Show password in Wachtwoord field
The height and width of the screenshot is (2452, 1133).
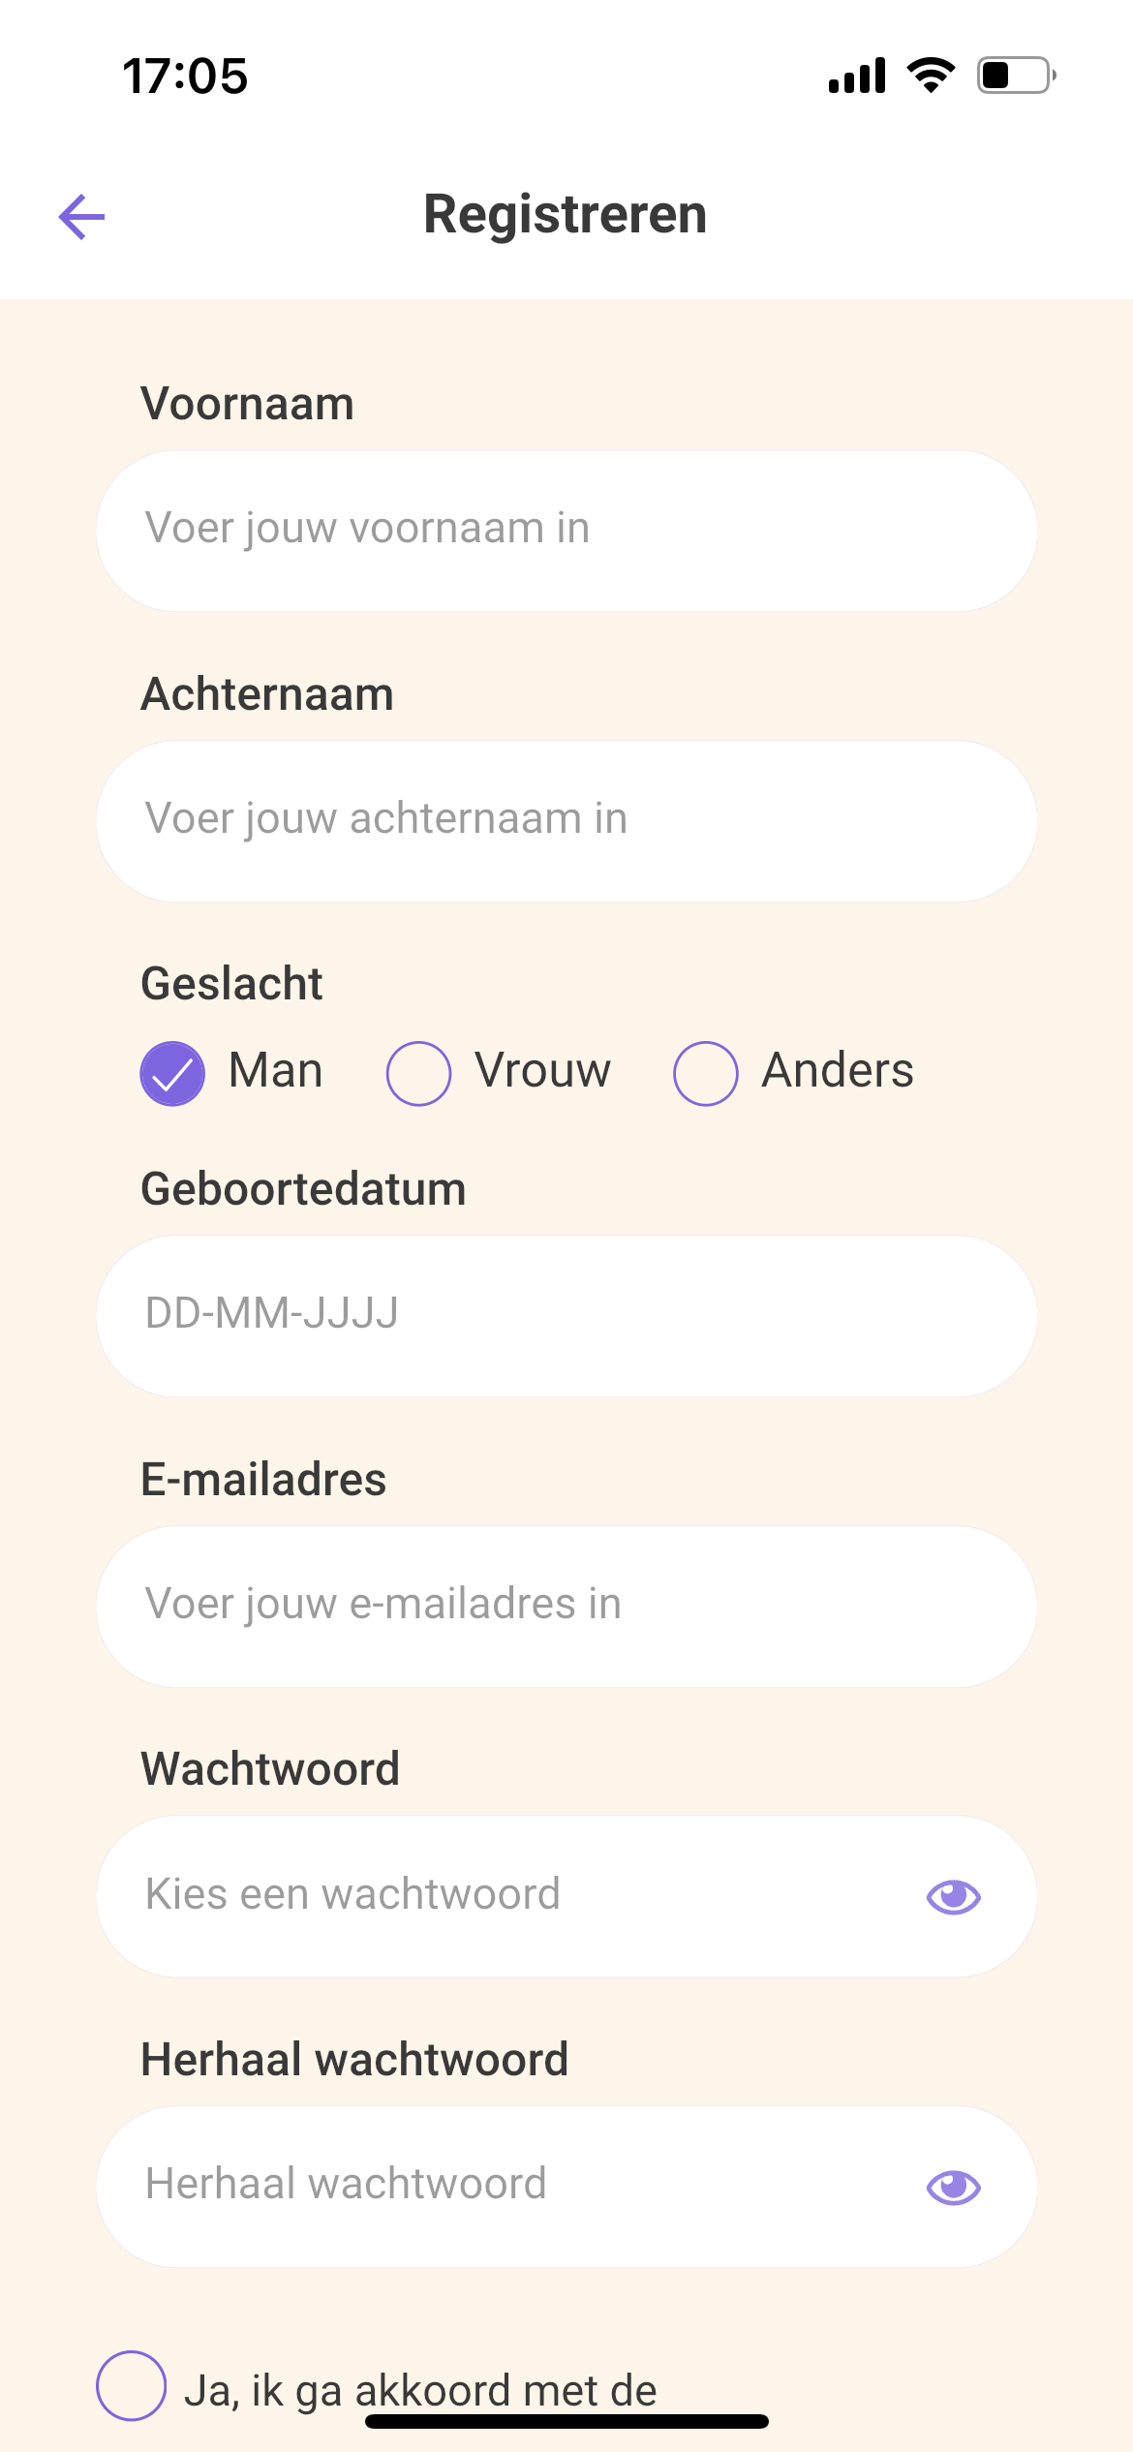954,1896
